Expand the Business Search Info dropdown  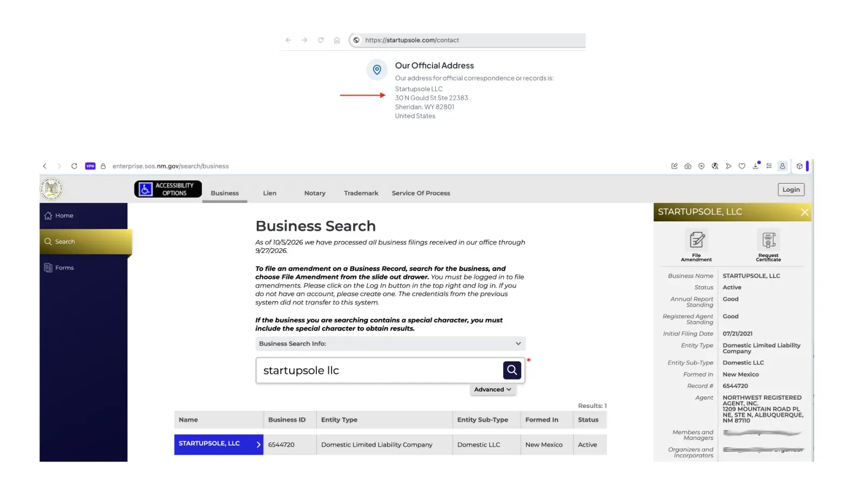[390, 343]
